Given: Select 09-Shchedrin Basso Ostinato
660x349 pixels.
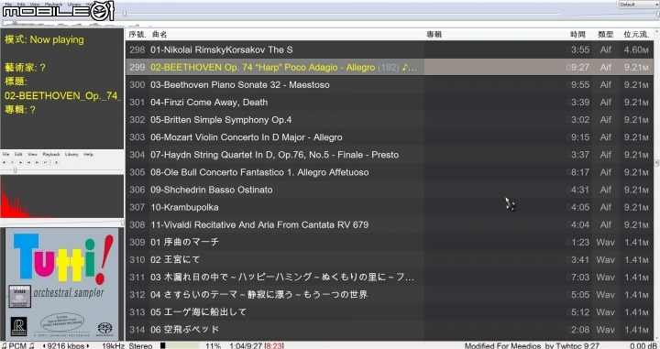Looking at the screenshot, I should (390, 190).
